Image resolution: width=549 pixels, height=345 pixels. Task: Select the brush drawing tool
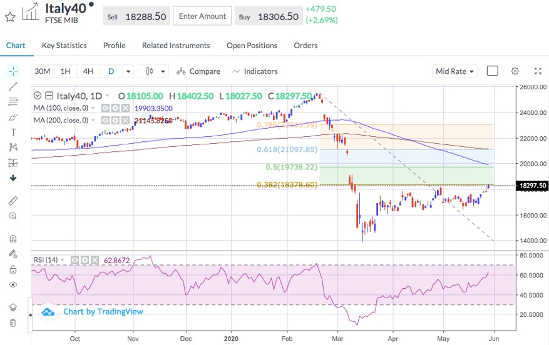coord(13,117)
